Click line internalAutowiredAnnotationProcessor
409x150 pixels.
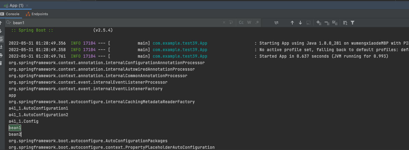[x=102, y=69]
